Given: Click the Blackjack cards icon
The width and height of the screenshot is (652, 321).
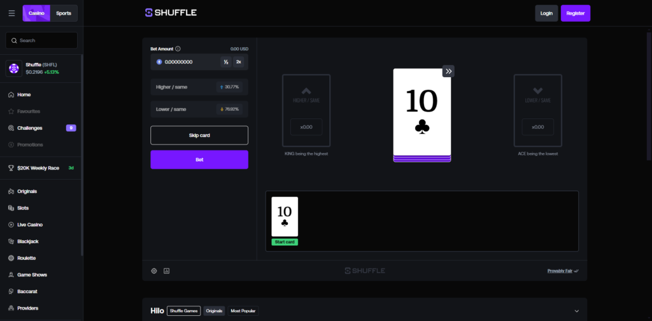Looking at the screenshot, I should click(x=11, y=241).
